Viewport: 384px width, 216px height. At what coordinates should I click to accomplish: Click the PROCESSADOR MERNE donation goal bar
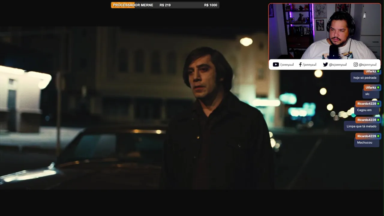[165, 5]
